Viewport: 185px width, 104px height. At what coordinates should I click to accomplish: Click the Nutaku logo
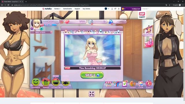(x=47, y=9)
